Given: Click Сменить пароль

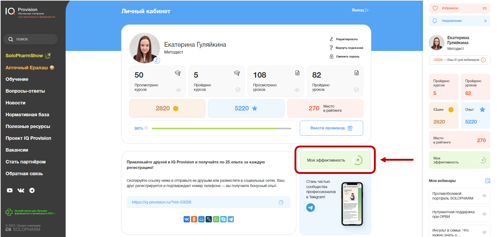Looking at the screenshot, I should coord(345,56).
